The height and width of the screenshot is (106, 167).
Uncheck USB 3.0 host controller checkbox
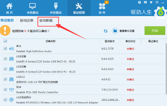click(x=5, y=79)
